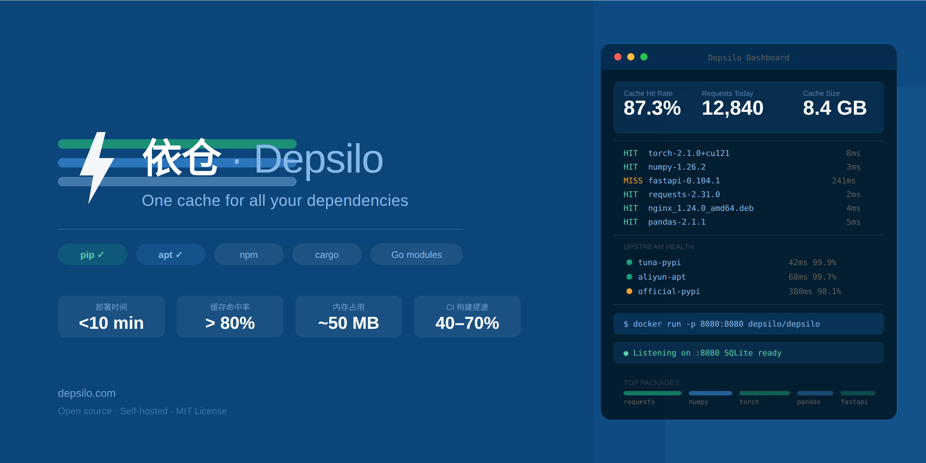Click the aliyun-apt upstream name
Image resolution: width=926 pixels, height=463 pixels.
662,277
